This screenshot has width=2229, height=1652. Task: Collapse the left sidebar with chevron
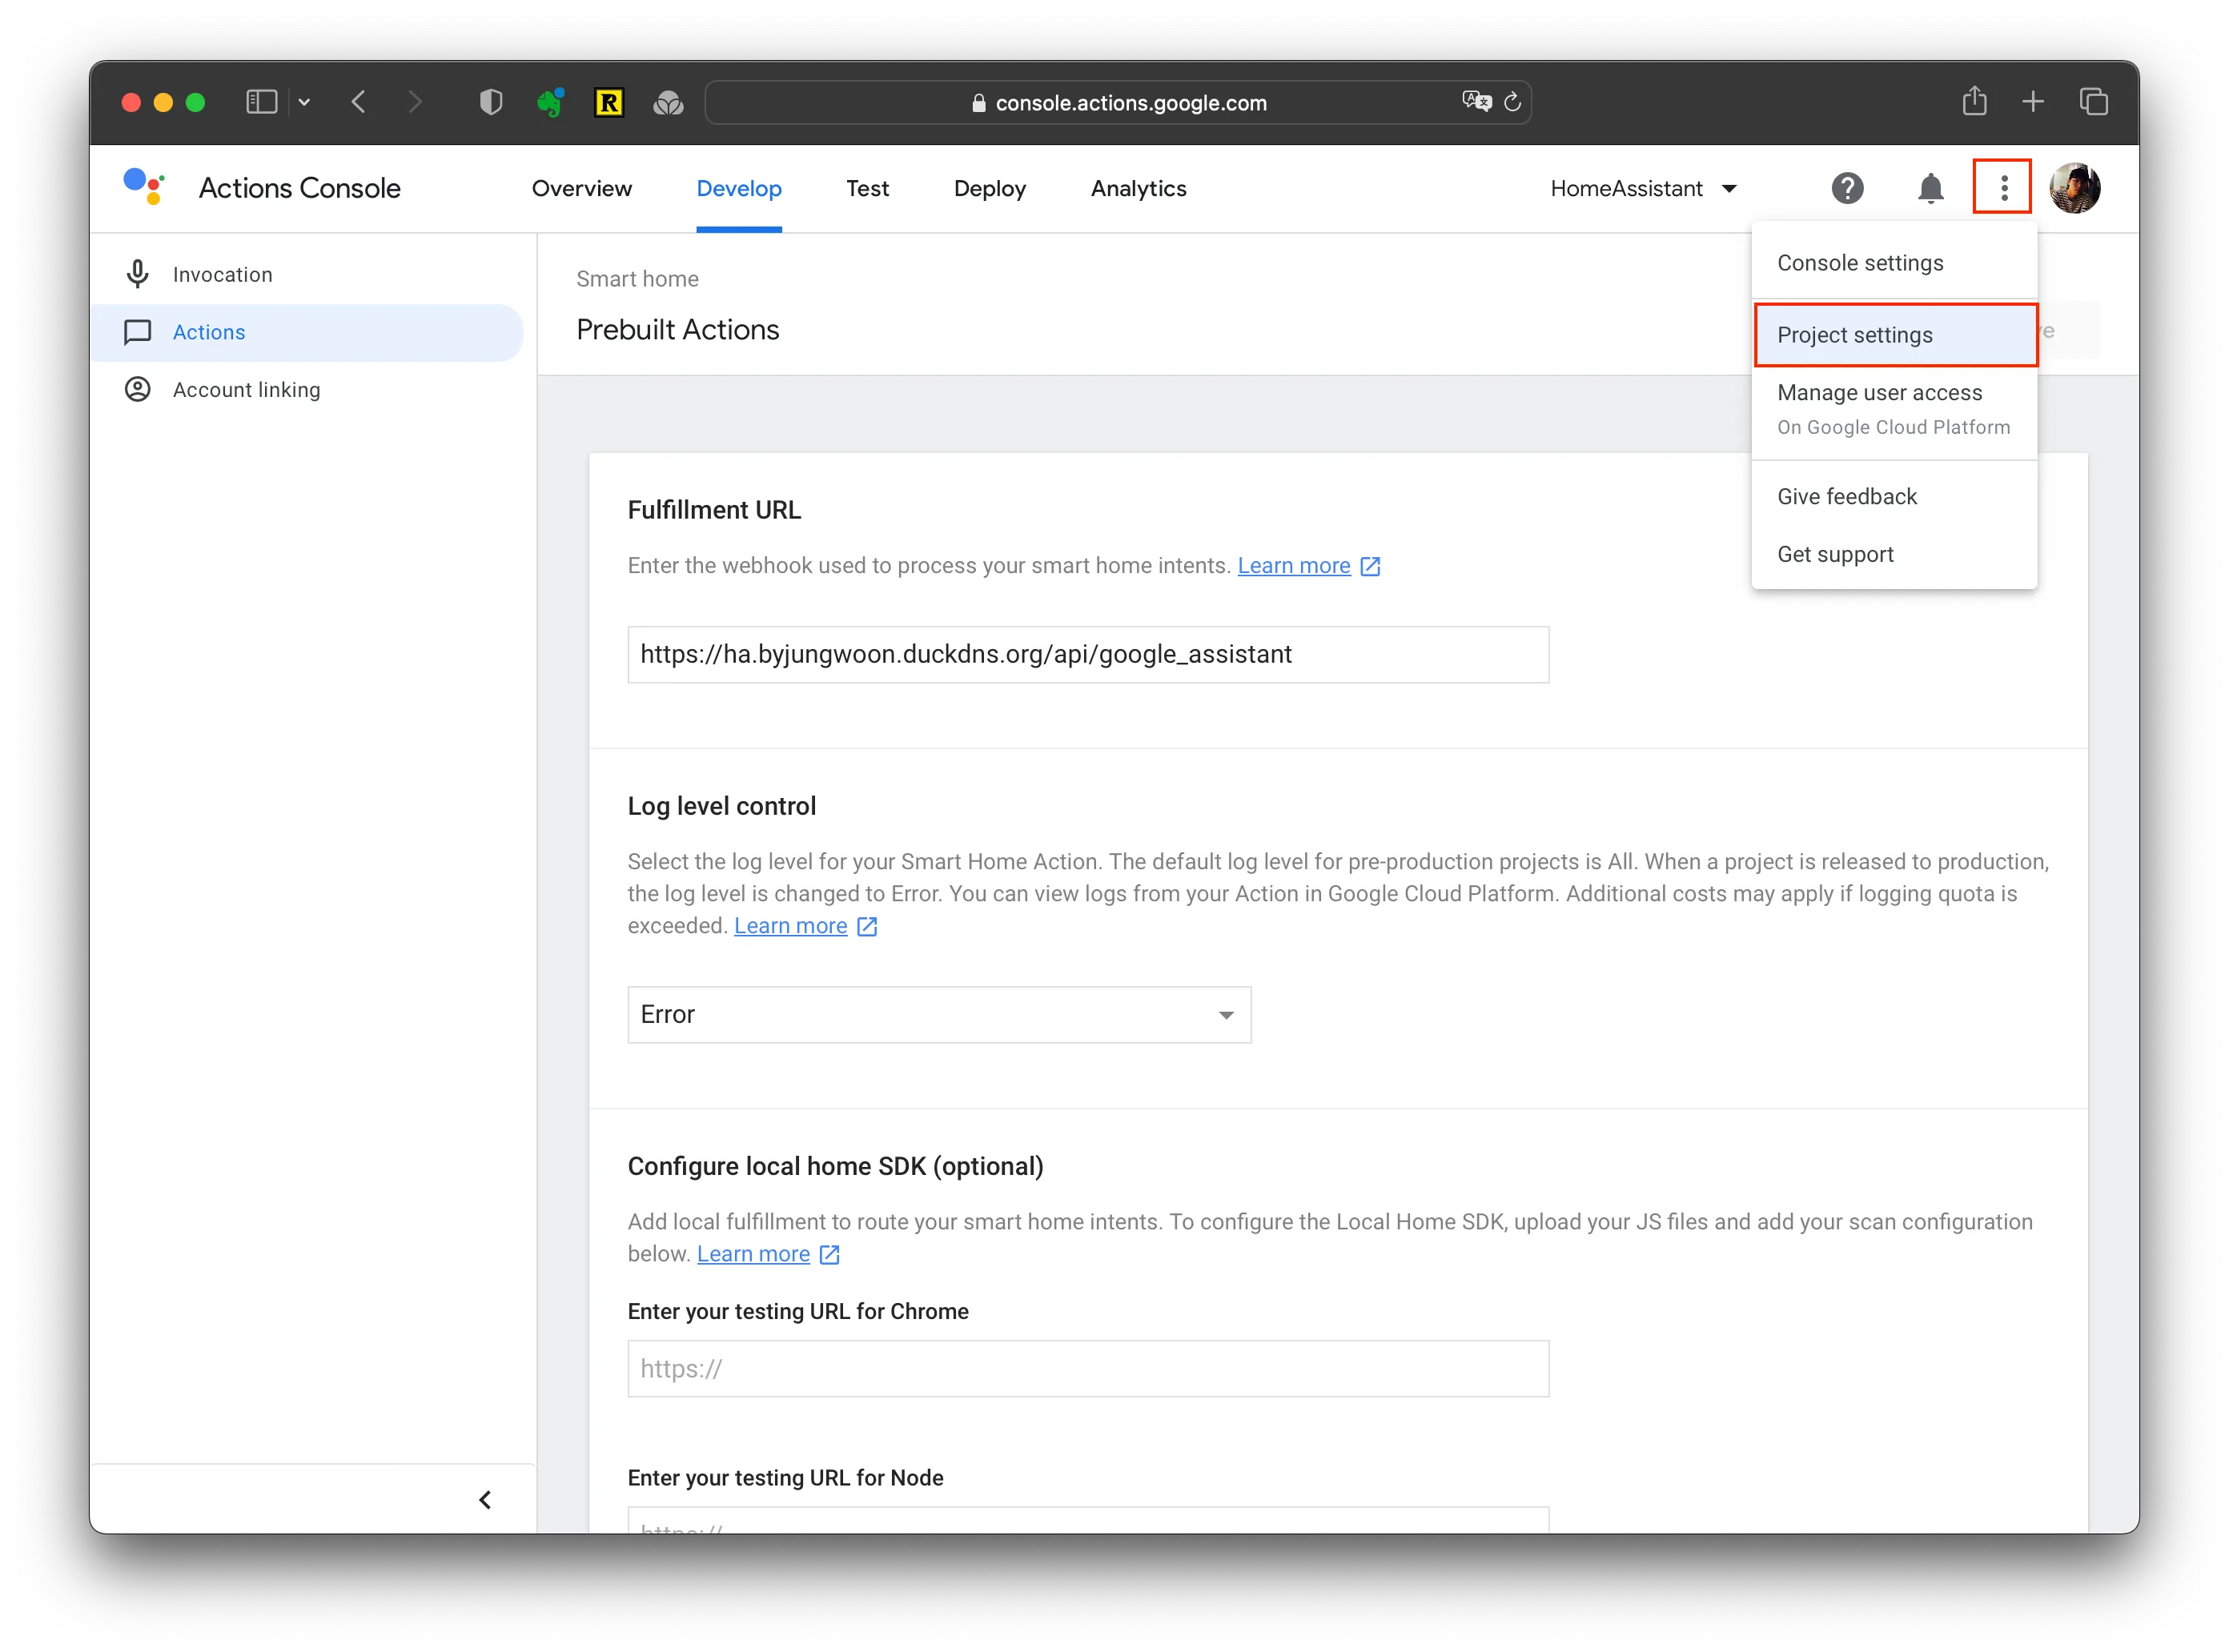click(x=485, y=1499)
